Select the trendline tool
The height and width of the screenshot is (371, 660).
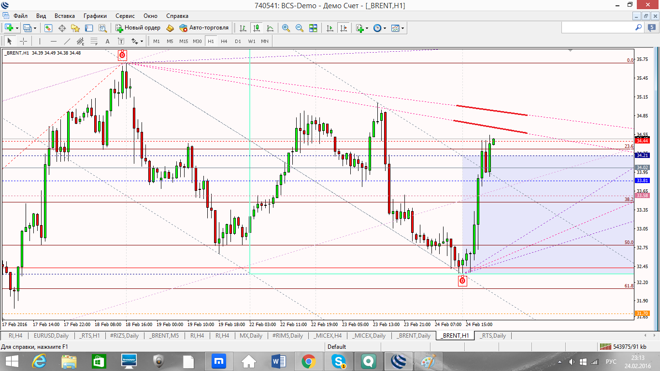tap(67, 41)
